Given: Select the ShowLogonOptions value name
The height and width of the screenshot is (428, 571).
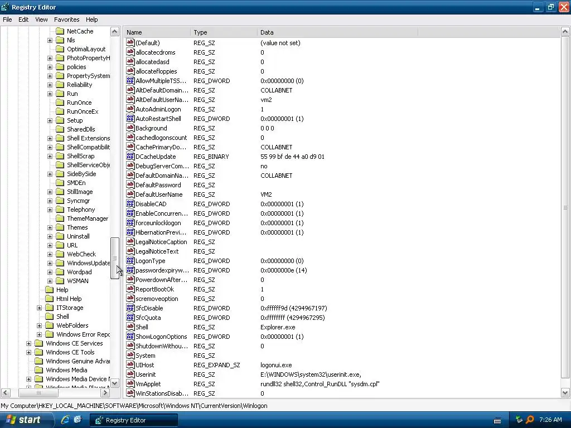Looking at the screenshot, I should coord(161,337).
